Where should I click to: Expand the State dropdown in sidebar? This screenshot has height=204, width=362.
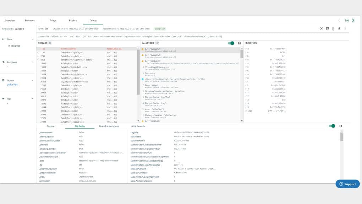32,39
